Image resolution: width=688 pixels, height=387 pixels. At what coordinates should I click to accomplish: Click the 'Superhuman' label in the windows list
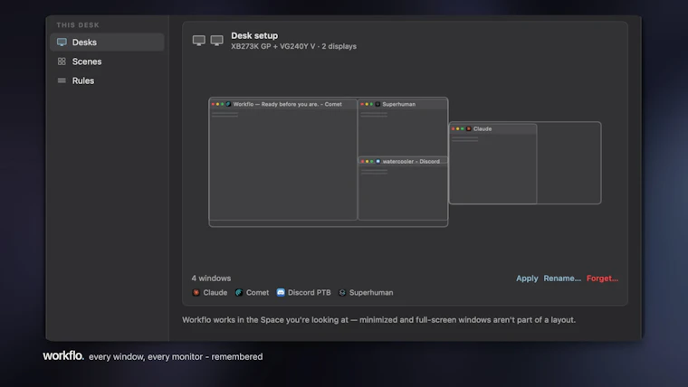[x=371, y=292]
